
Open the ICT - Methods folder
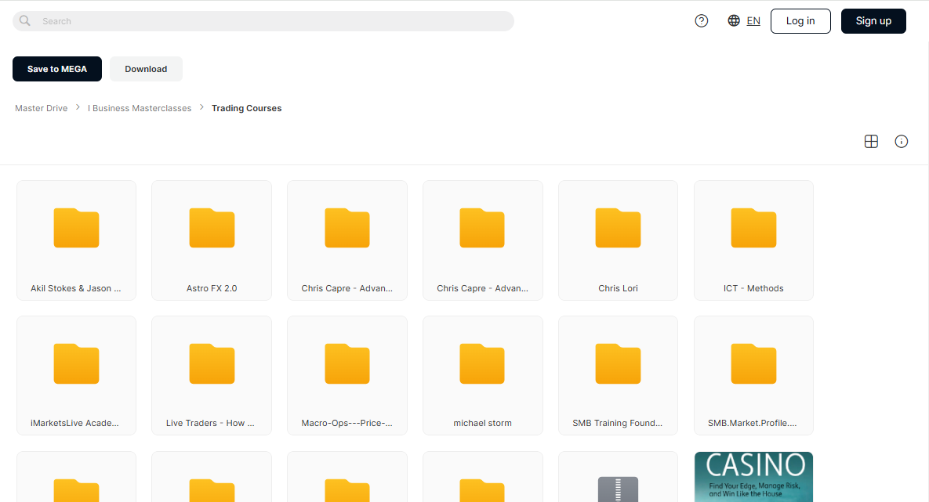[753, 240]
